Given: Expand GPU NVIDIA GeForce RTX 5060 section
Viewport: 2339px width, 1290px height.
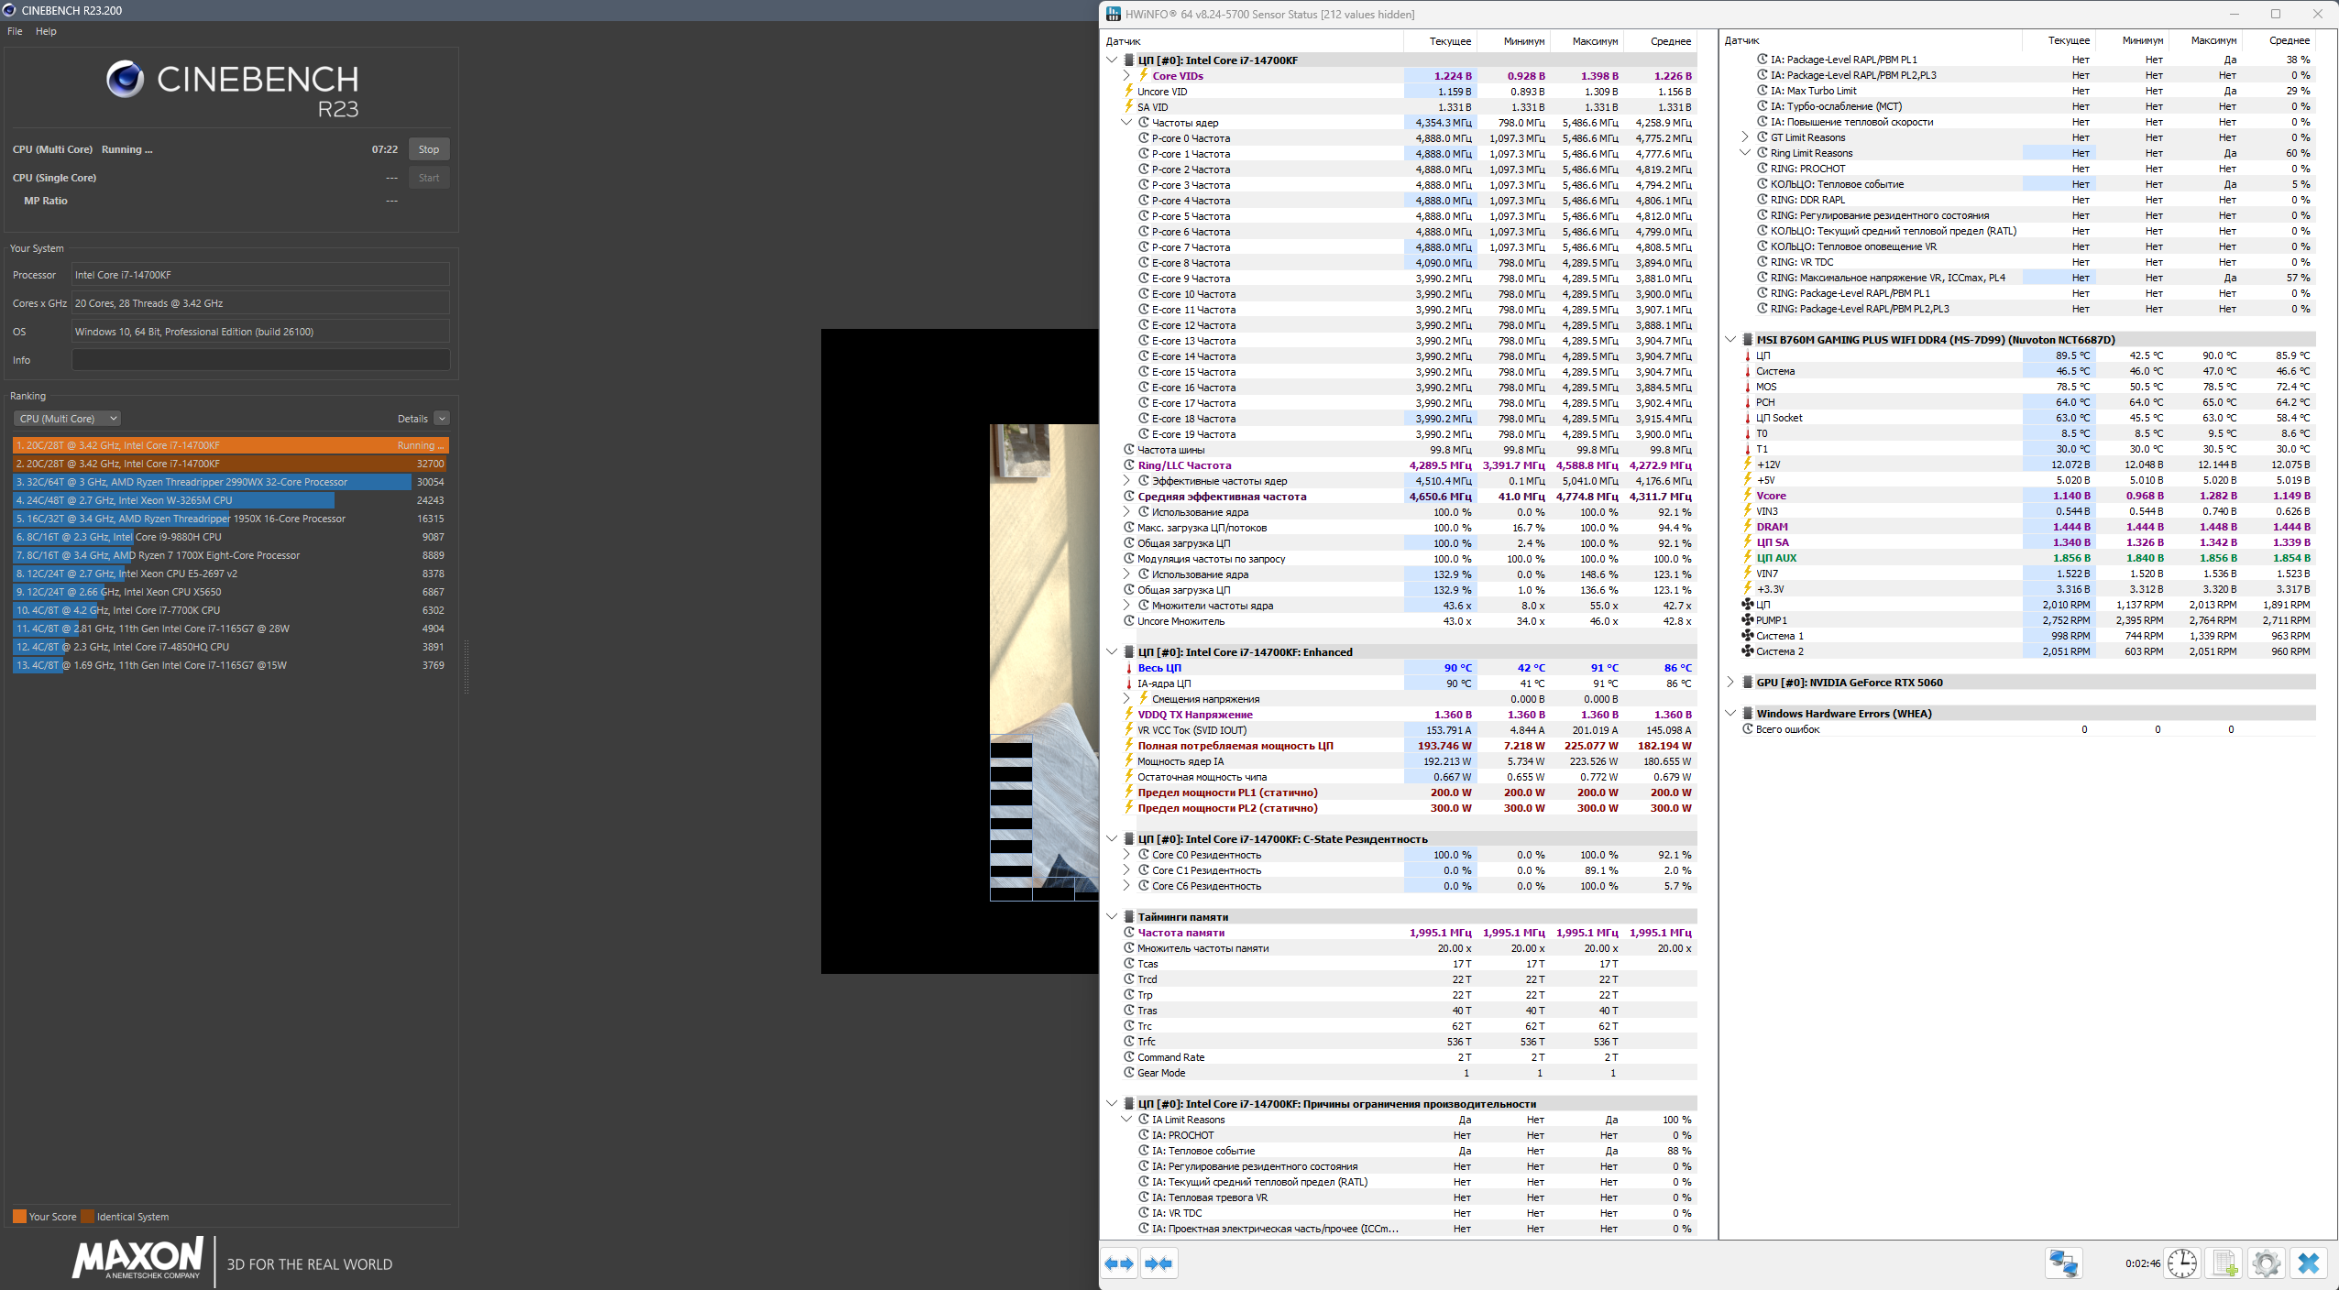Looking at the screenshot, I should click(x=1730, y=683).
